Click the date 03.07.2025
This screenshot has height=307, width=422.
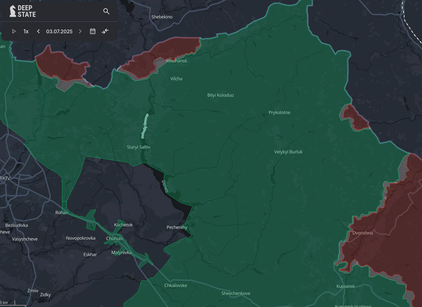click(59, 31)
